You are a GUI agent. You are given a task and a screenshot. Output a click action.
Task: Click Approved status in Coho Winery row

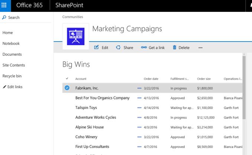[178, 137]
